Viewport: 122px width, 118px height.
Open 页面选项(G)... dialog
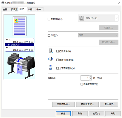tap(63, 104)
